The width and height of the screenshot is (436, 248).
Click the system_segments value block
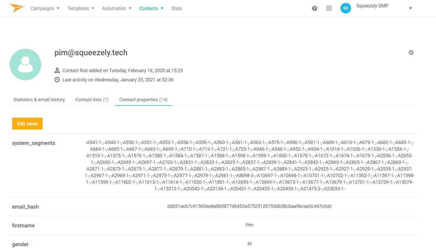[x=249, y=166]
